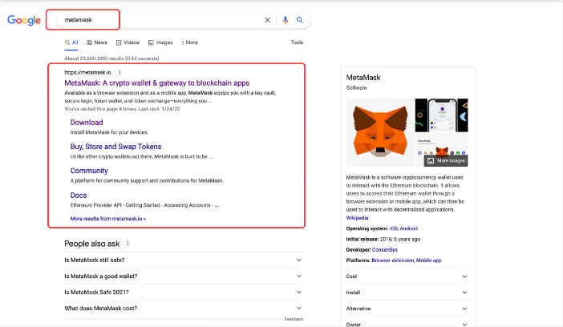Switch to the Images tab
This screenshot has height=327, width=563.
click(x=160, y=42)
